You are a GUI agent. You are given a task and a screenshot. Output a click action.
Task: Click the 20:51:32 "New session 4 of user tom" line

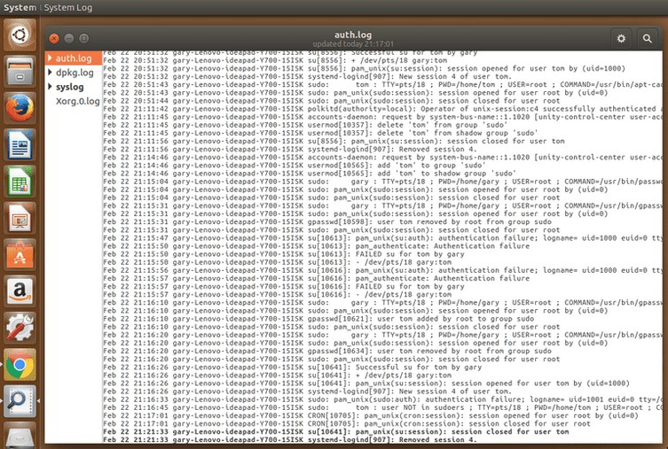click(x=307, y=76)
